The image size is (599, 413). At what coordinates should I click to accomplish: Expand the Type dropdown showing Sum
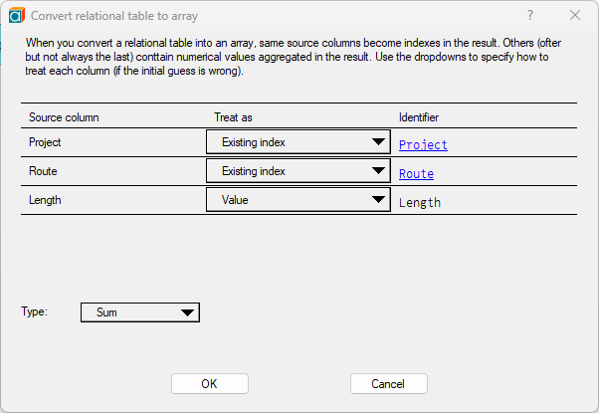click(x=140, y=312)
